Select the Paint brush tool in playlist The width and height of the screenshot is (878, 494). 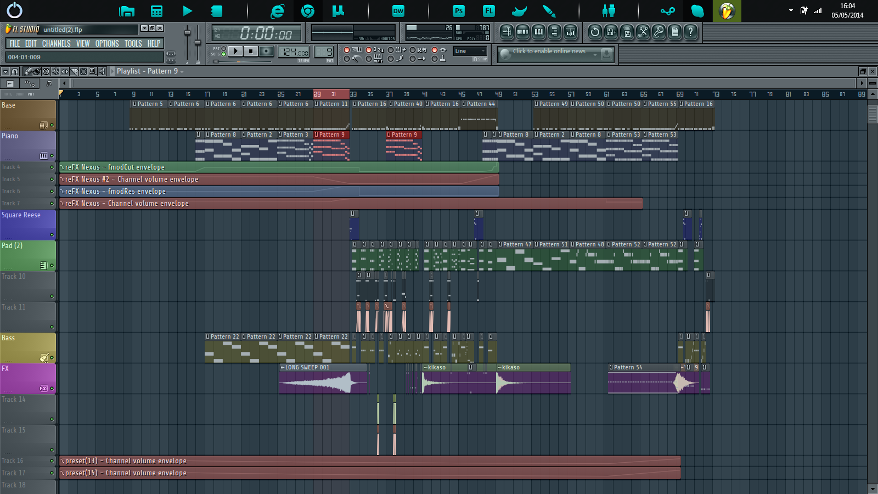point(36,71)
